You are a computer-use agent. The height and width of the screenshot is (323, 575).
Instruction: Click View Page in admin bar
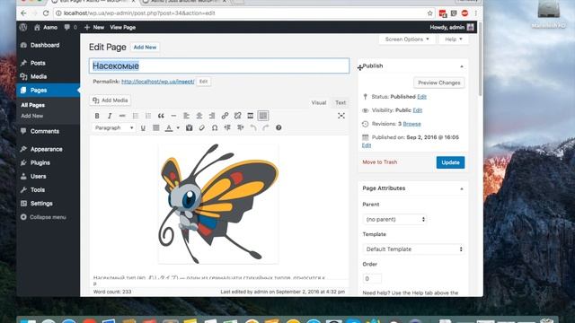pos(122,28)
